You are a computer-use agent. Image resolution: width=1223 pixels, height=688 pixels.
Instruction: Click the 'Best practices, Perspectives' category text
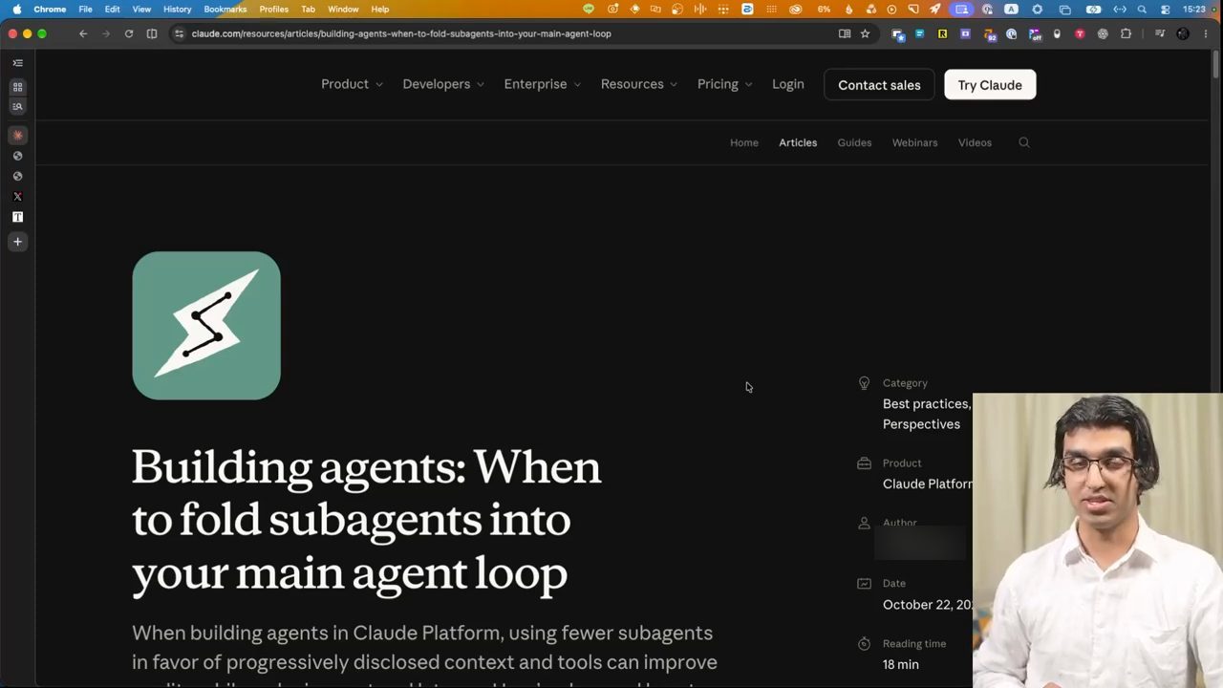927,414
